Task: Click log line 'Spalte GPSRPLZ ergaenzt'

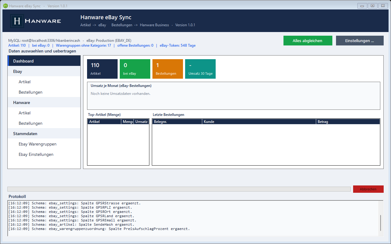Action: (x=70, y=207)
